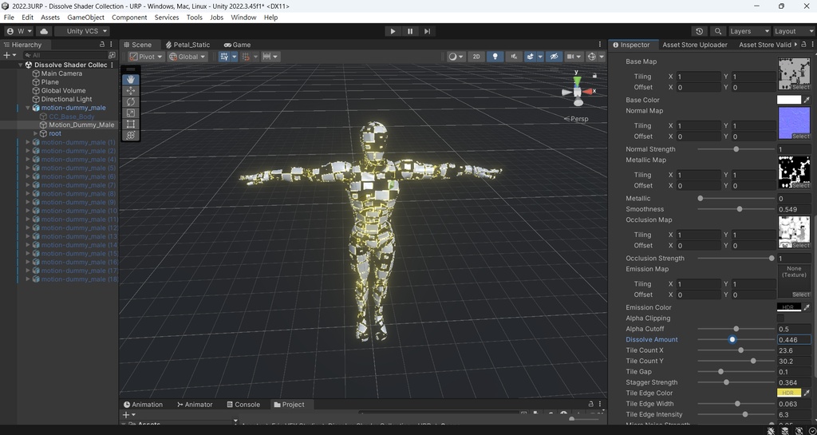Click the global search magnifier icon

coord(718,31)
